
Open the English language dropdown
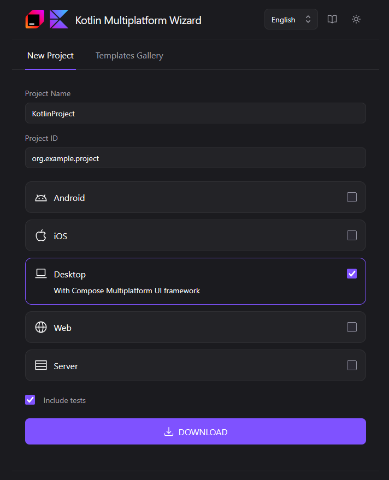point(291,19)
